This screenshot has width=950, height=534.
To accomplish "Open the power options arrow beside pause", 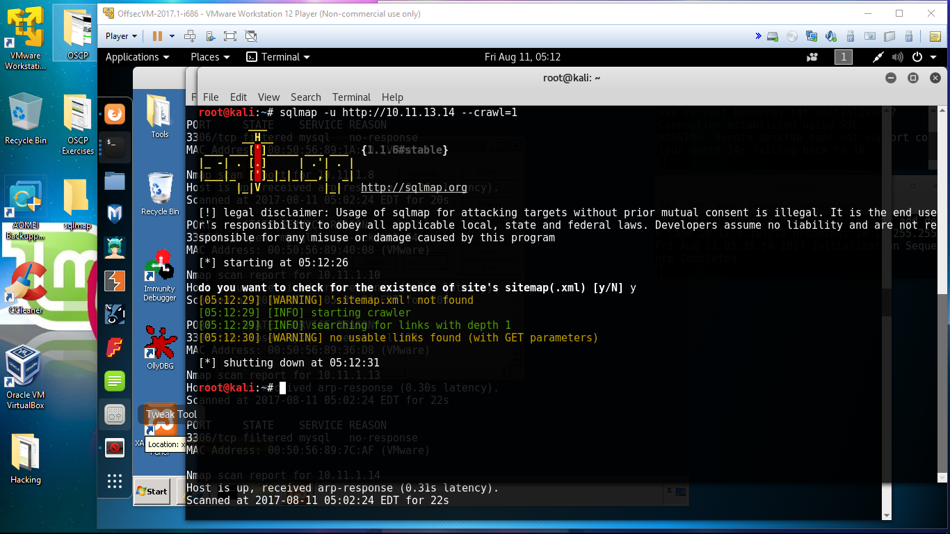I will (x=170, y=36).
